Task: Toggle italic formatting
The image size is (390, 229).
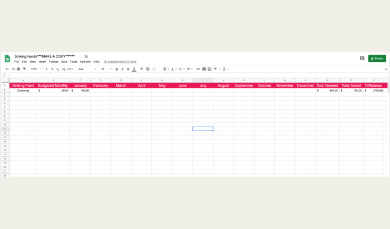Action: [x=123, y=69]
